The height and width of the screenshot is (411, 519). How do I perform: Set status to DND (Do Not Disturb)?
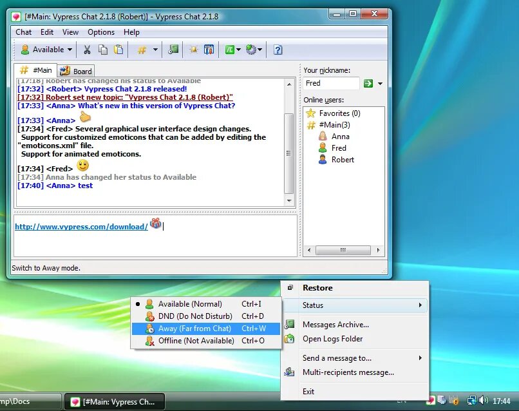pos(206,316)
